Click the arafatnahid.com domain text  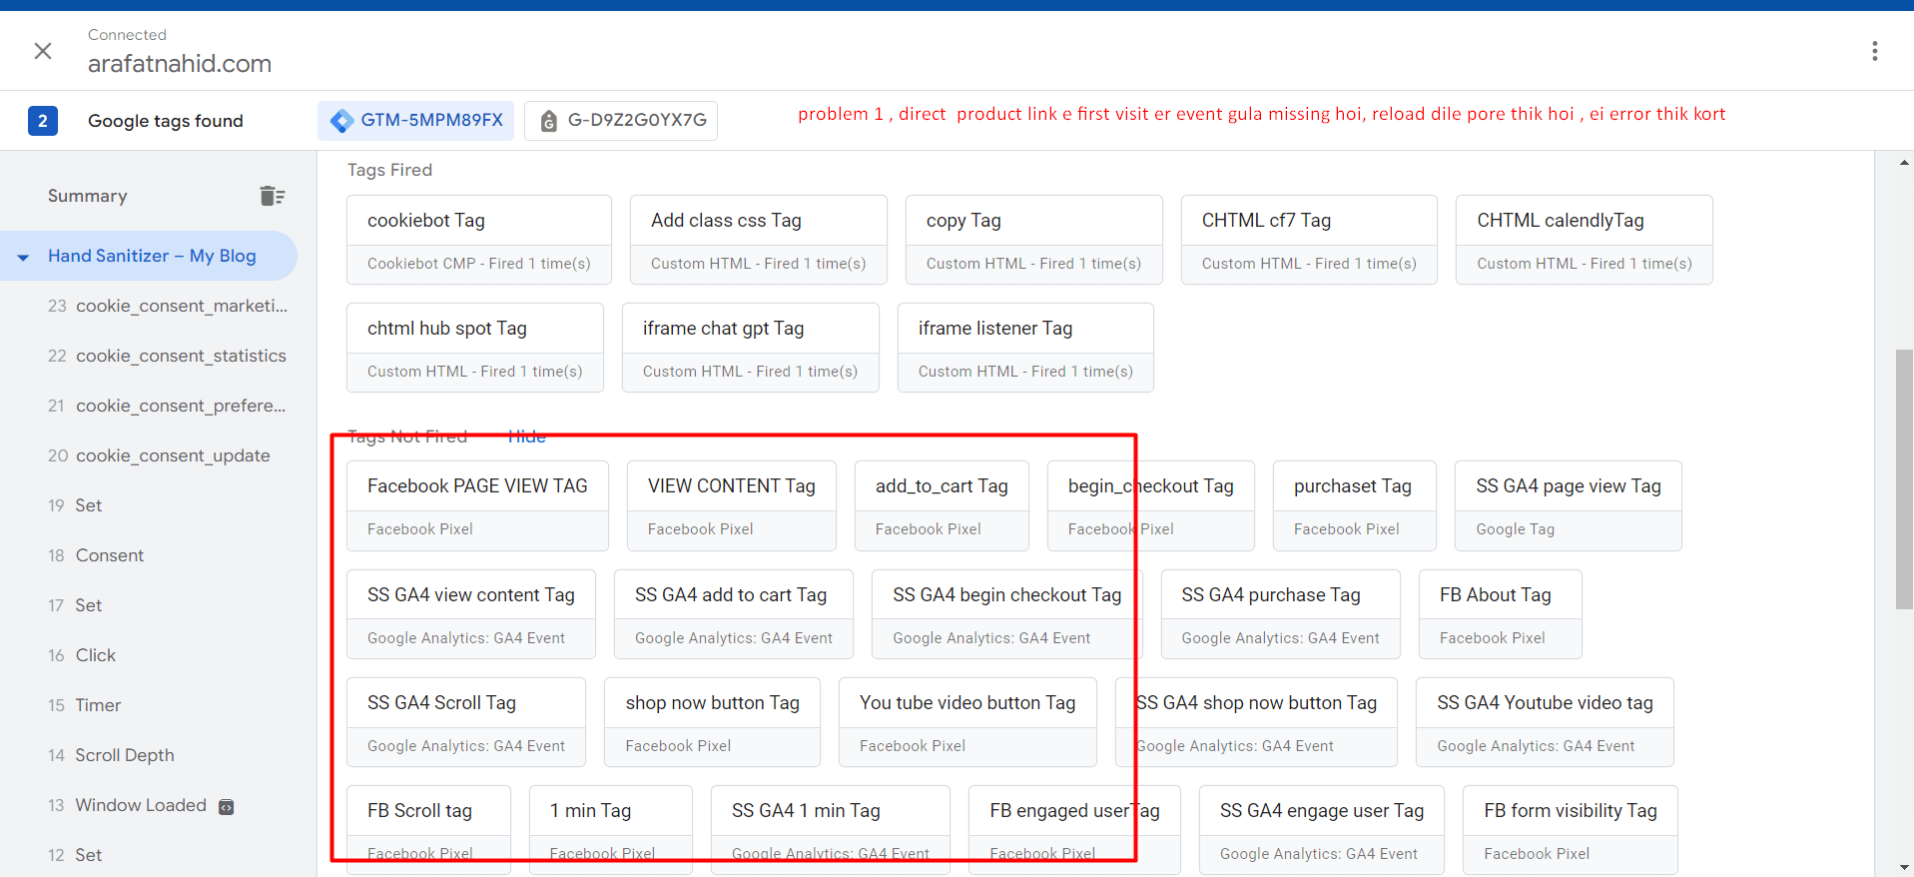pyautogui.click(x=180, y=64)
